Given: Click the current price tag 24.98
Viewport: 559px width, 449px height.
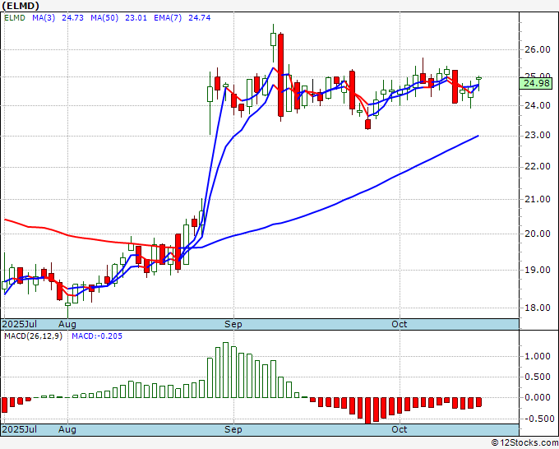Looking at the screenshot, I should pyautogui.click(x=538, y=83).
